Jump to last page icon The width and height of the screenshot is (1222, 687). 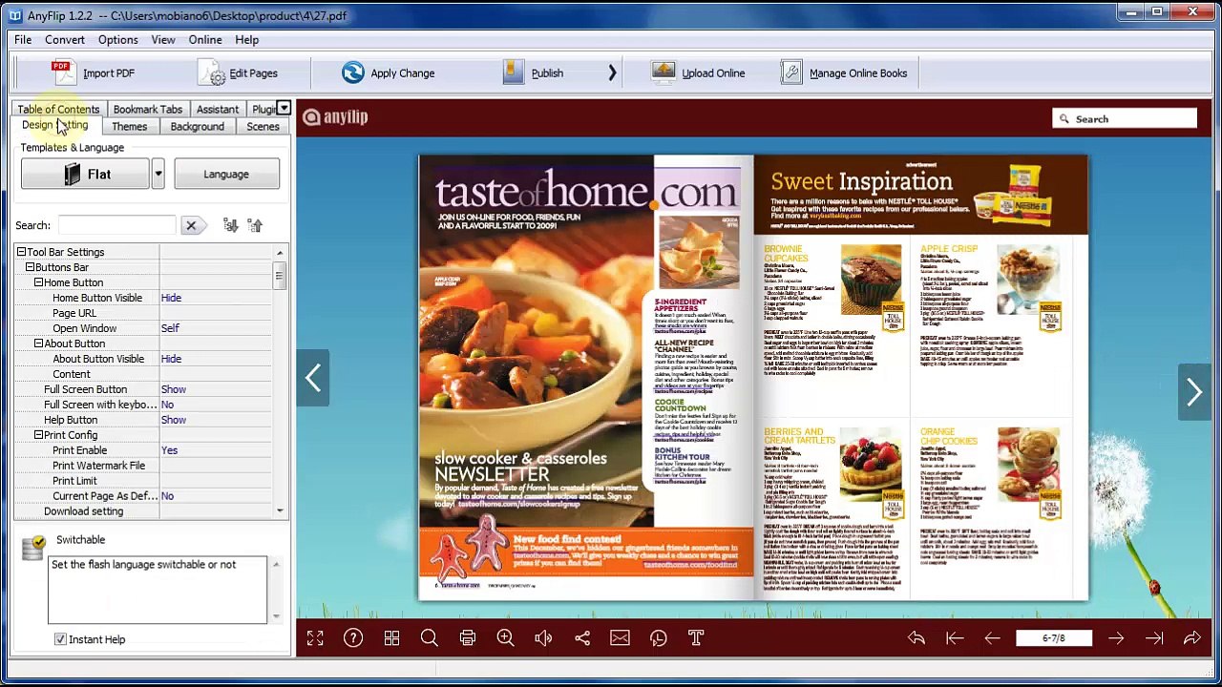click(x=1154, y=638)
